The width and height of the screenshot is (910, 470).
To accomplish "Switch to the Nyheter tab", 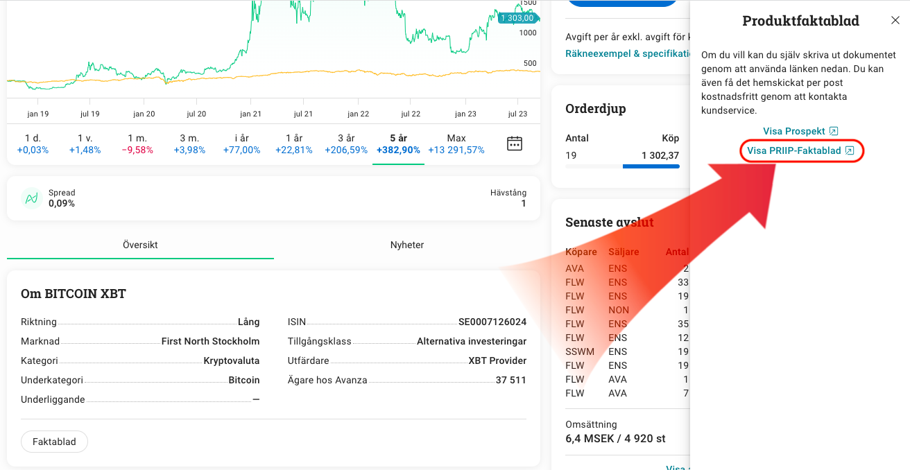I will (x=406, y=245).
